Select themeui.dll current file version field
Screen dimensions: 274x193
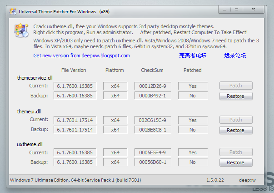(x=75, y=120)
